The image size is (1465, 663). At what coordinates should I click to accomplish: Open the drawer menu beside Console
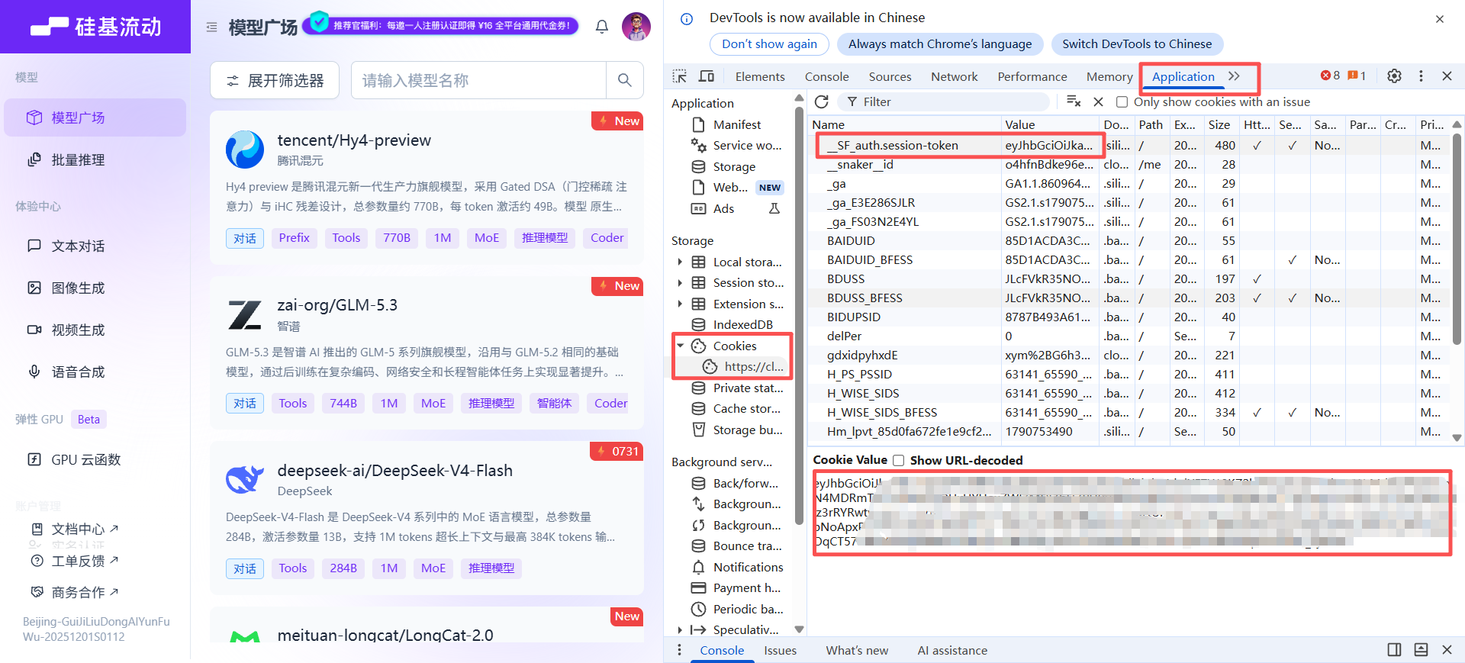click(679, 650)
